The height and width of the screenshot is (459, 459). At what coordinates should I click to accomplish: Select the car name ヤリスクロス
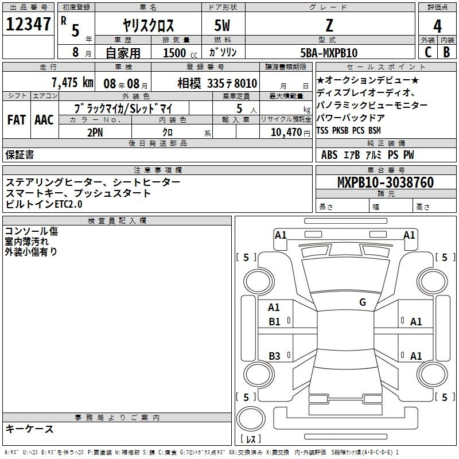pyautogui.click(x=148, y=26)
